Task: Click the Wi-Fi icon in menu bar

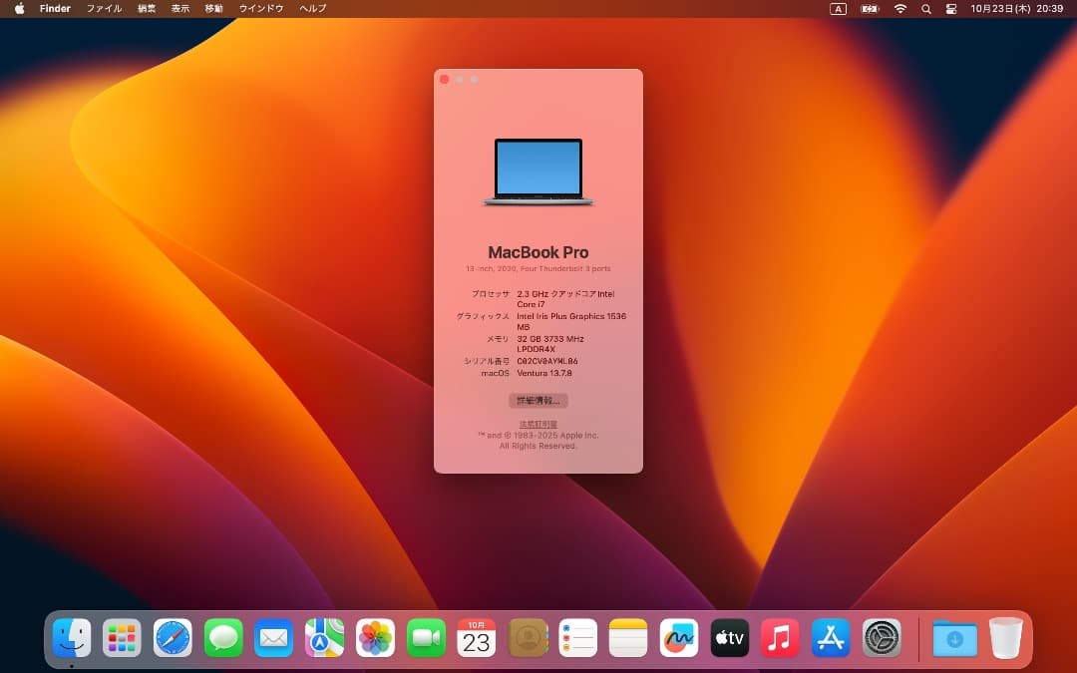Action: 899,8
